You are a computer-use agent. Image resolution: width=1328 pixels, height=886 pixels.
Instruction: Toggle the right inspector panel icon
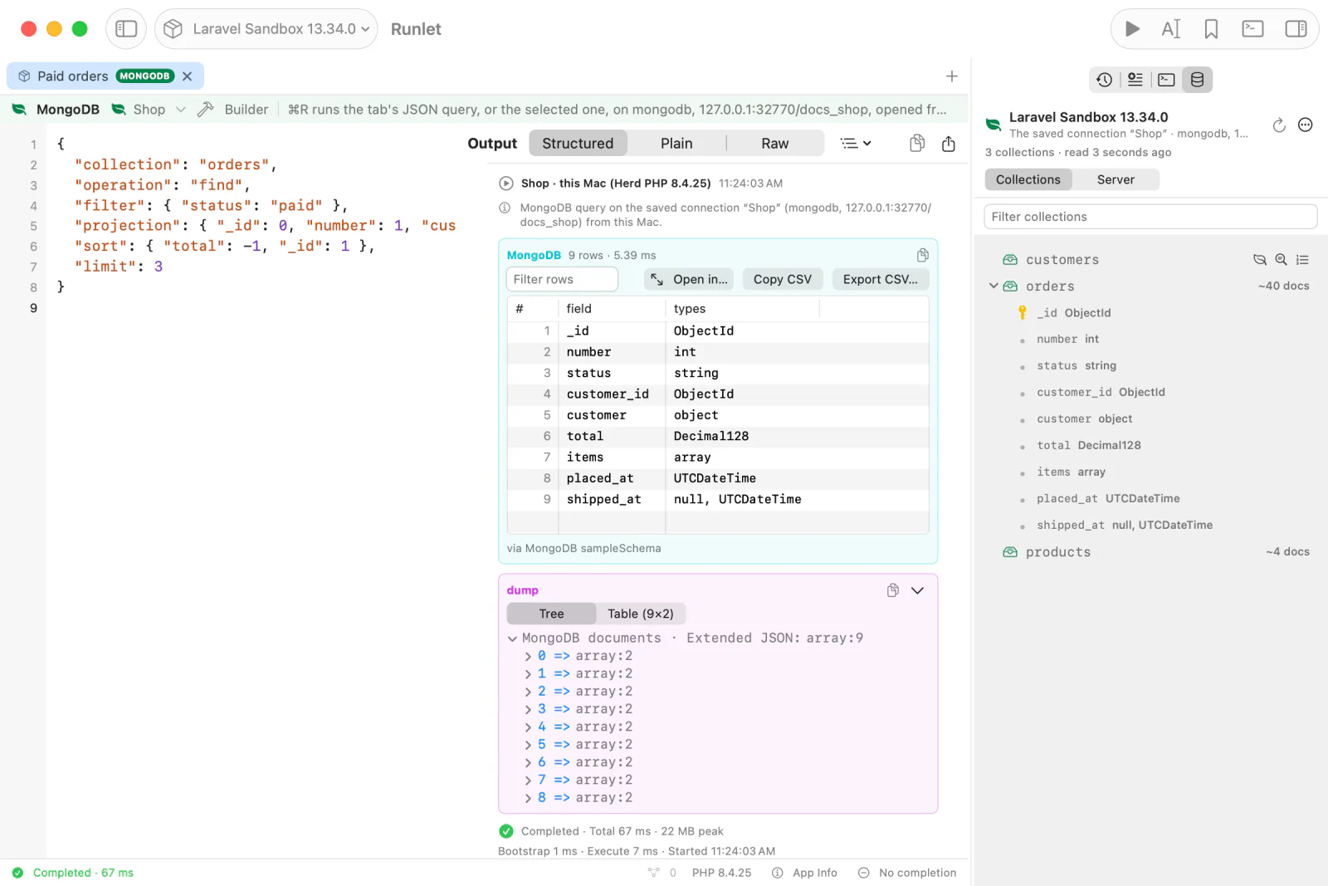coord(1296,29)
